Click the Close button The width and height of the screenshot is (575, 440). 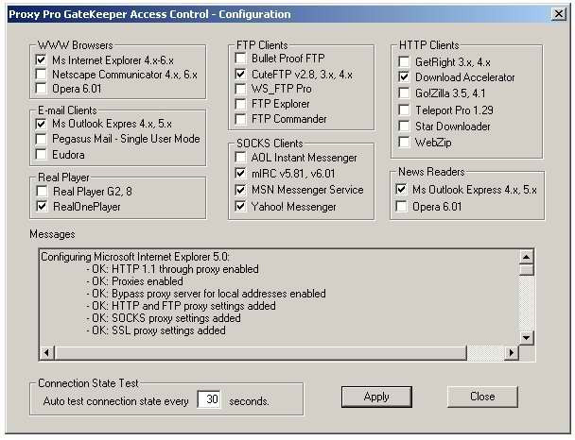482,397
